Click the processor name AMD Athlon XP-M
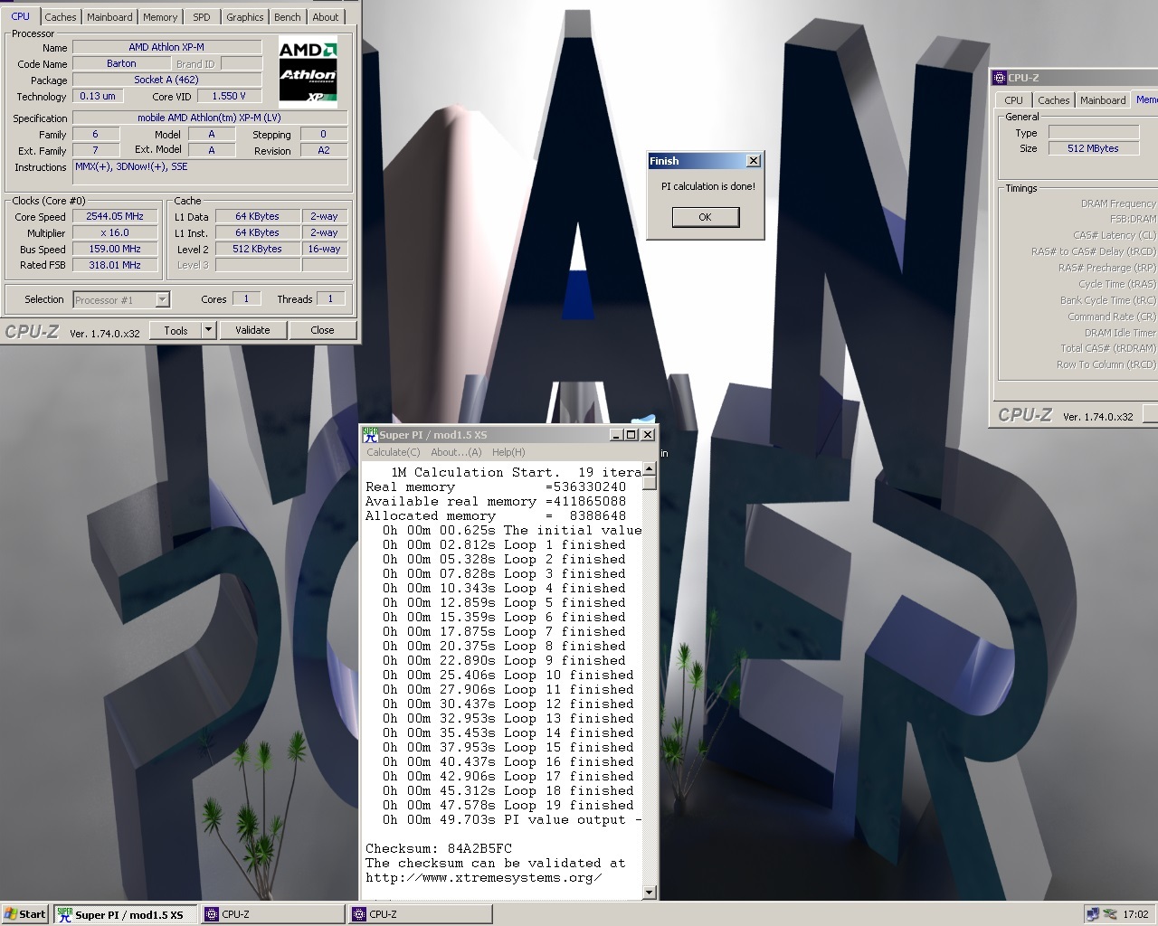The height and width of the screenshot is (926, 1158). tap(166, 47)
